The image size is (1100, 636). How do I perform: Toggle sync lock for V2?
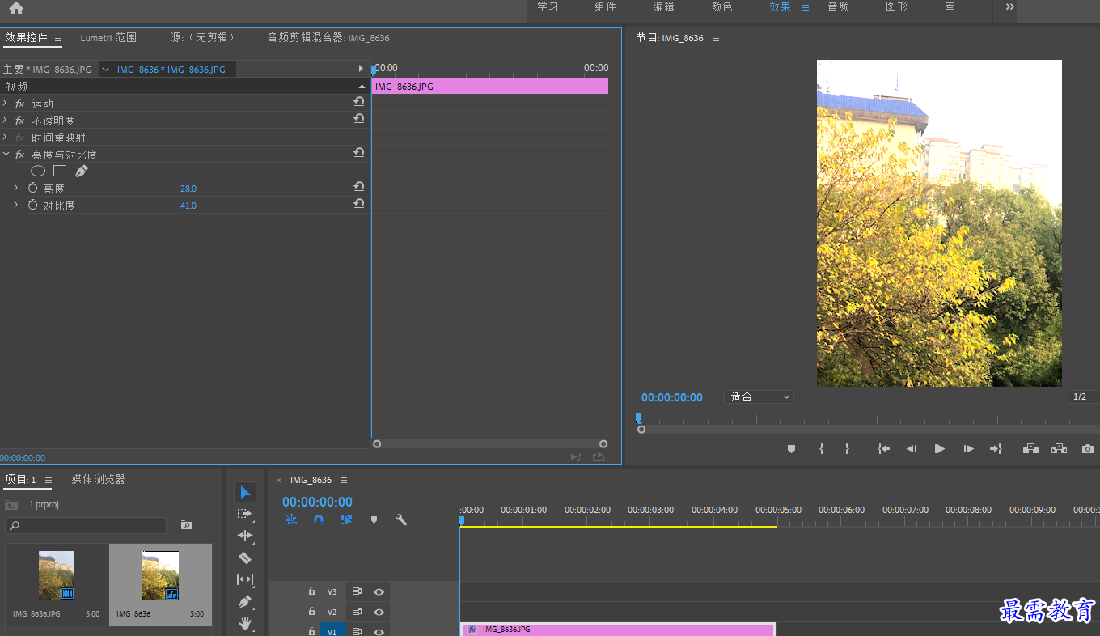357,612
